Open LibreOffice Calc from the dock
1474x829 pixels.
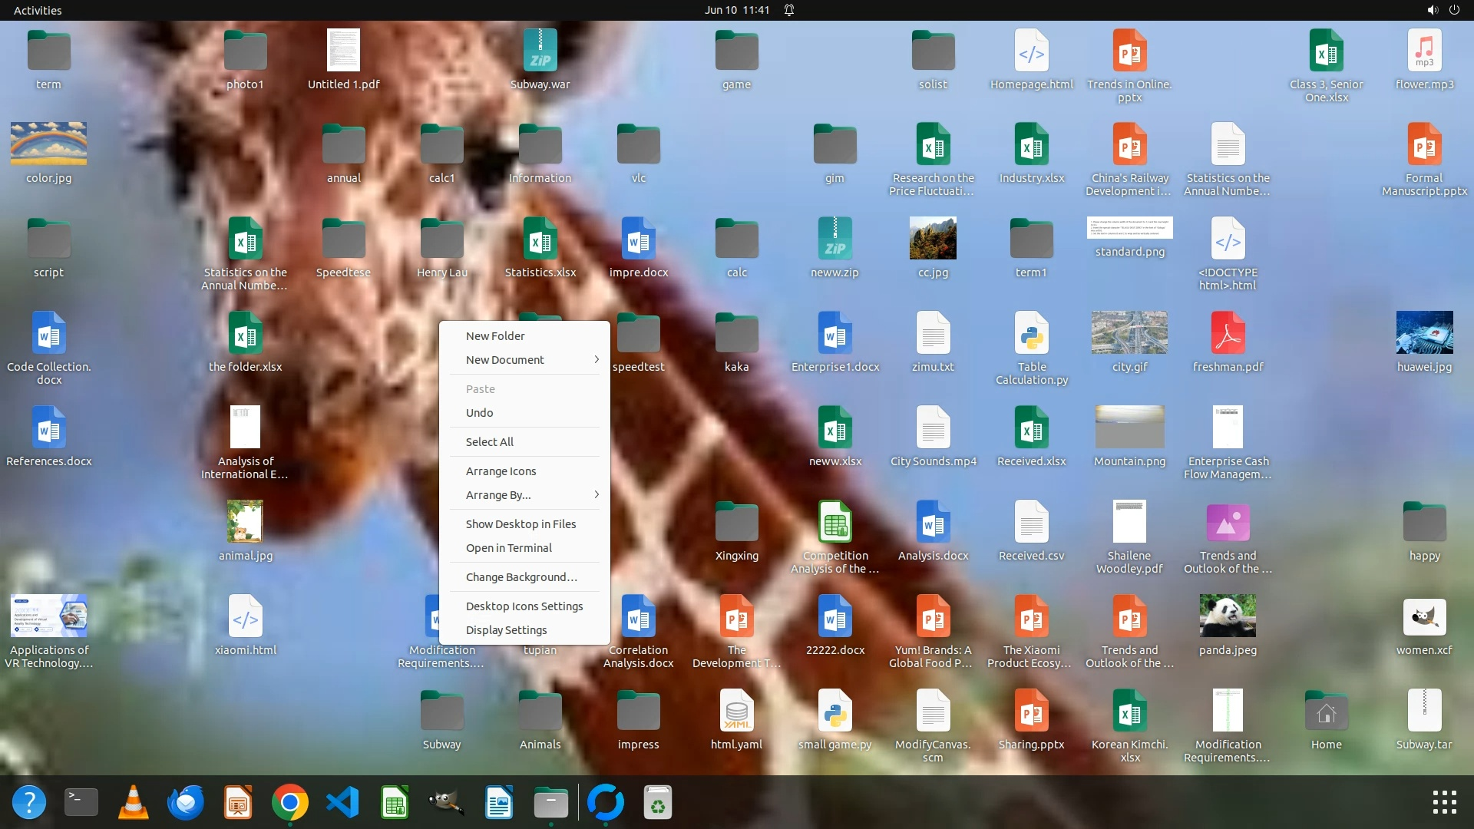395,803
